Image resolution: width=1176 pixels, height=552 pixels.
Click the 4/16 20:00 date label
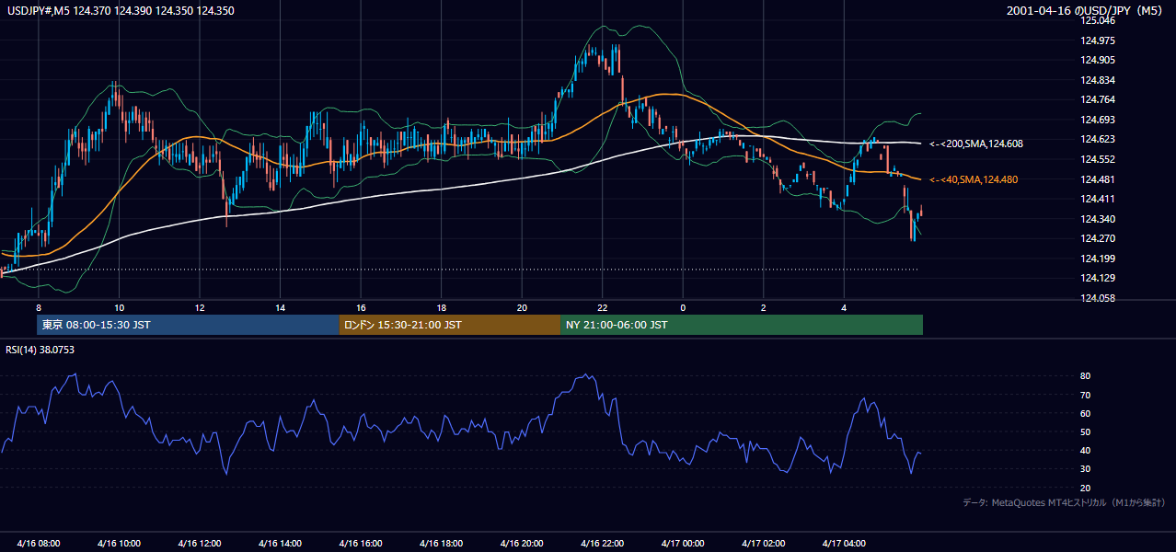pyautogui.click(x=522, y=543)
